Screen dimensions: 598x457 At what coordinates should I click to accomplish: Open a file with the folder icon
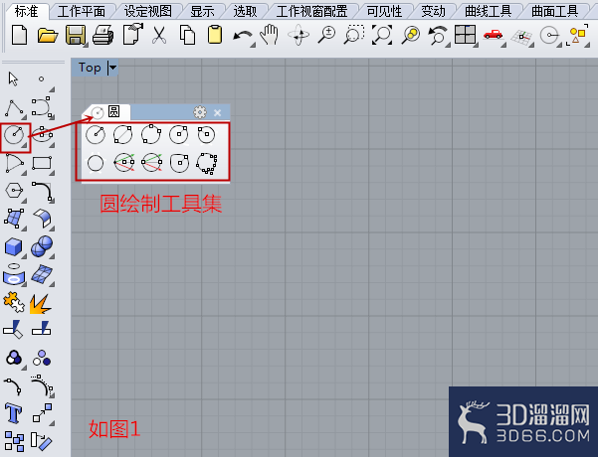coord(48,36)
